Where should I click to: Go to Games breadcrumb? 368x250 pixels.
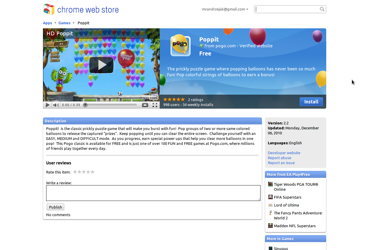[64, 23]
